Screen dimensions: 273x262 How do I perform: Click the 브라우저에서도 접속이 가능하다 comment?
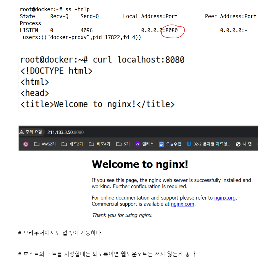tap(60, 233)
